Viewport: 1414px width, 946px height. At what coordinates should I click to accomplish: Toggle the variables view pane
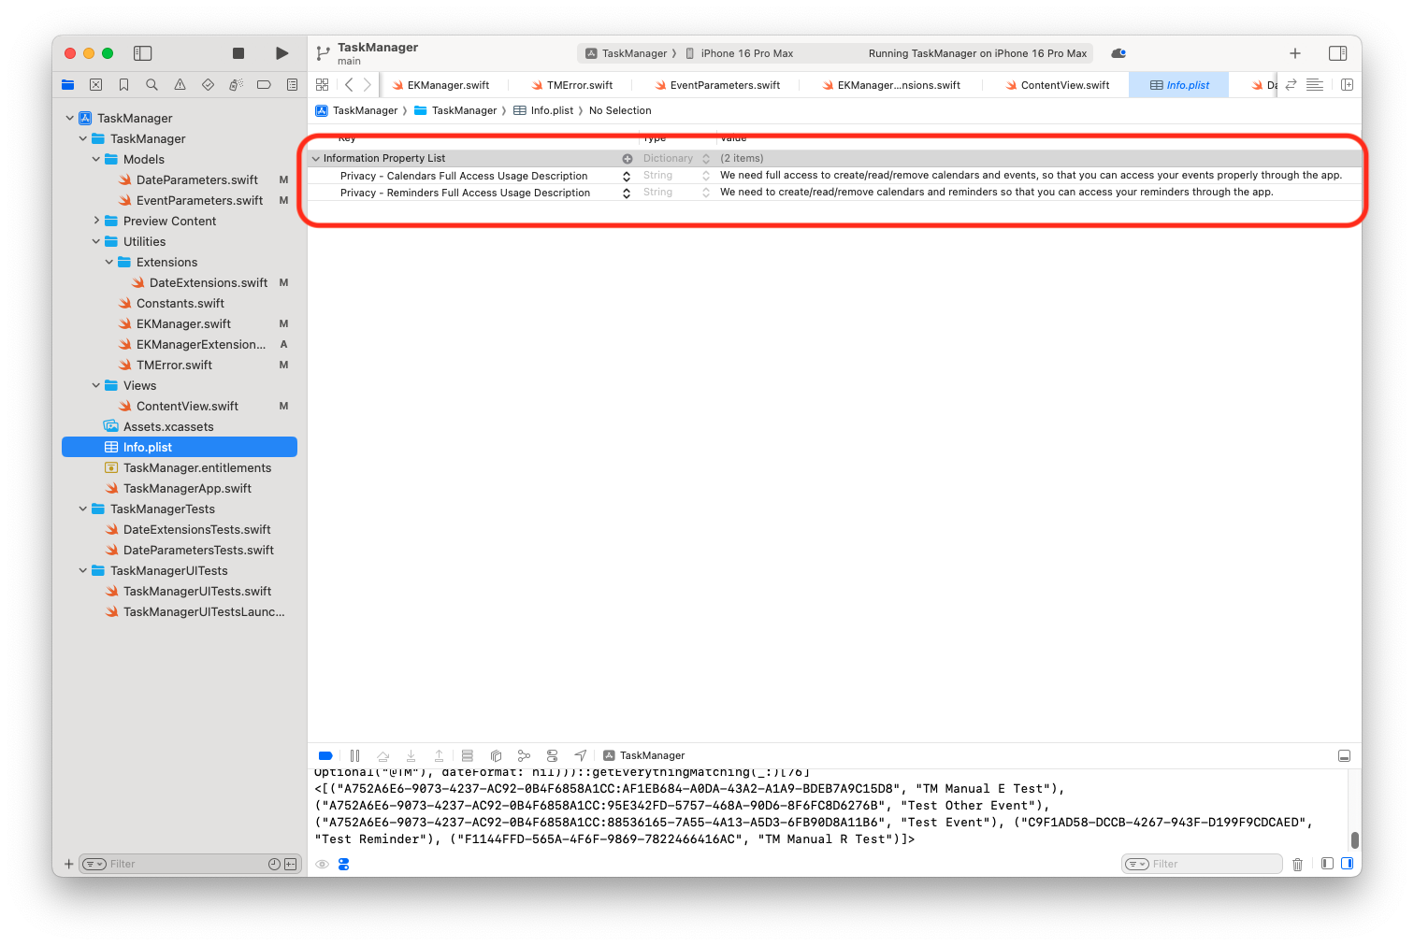click(1326, 864)
